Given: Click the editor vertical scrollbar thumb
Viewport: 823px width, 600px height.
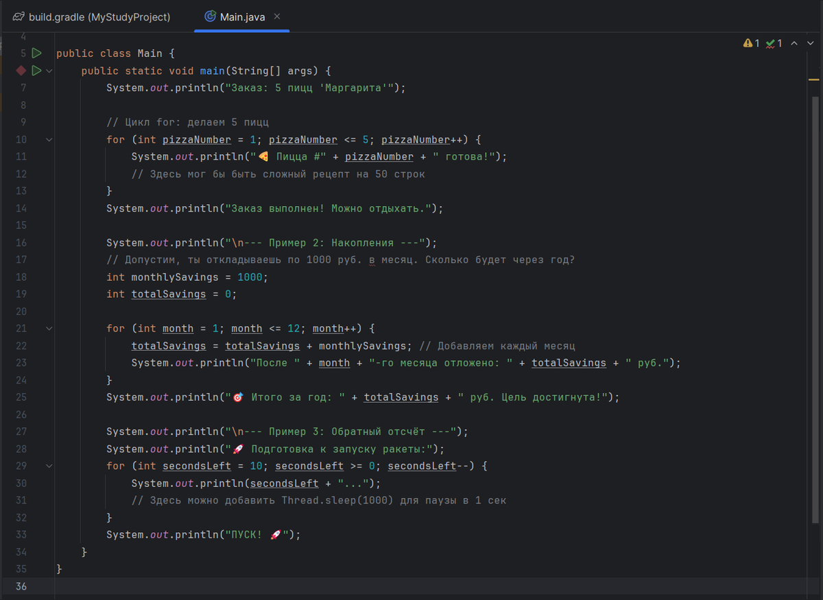Looking at the screenshot, I should coord(815,308).
